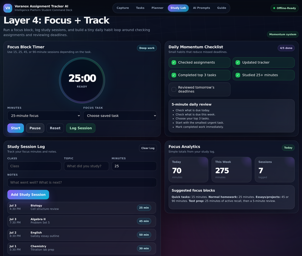Click the 30 min pill on Chemistry
Screen dimensions: 302x256
coord(144,248)
